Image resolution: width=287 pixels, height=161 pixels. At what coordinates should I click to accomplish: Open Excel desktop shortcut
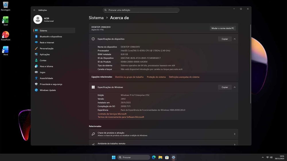tap(5, 21)
